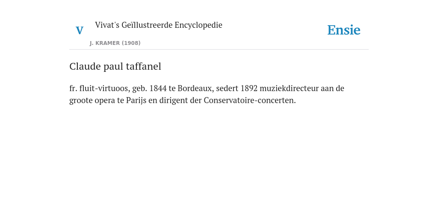Open the Ensie logo link
438x219 pixels.
tap(344, 30)
